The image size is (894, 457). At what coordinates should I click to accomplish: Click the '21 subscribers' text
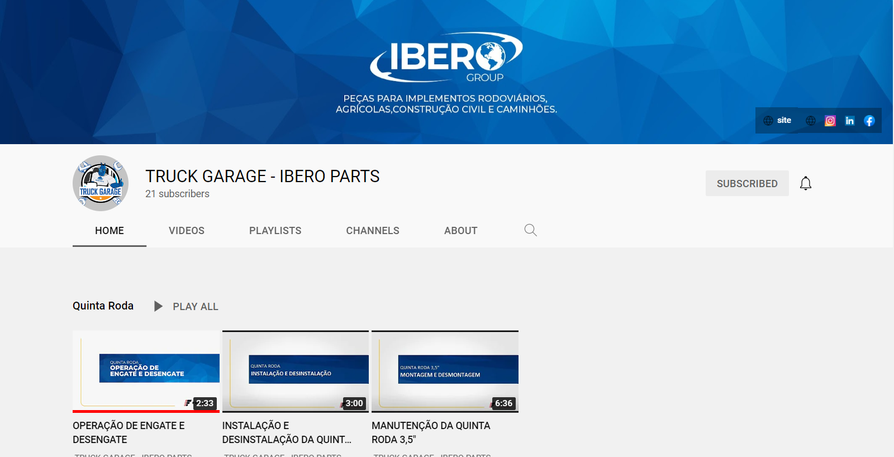177,194
